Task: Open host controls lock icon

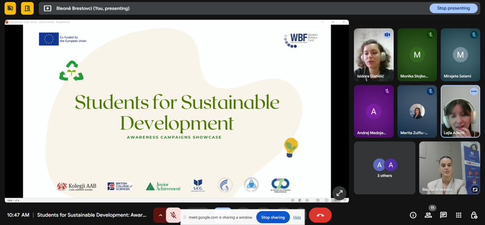Action: point(474,215)
